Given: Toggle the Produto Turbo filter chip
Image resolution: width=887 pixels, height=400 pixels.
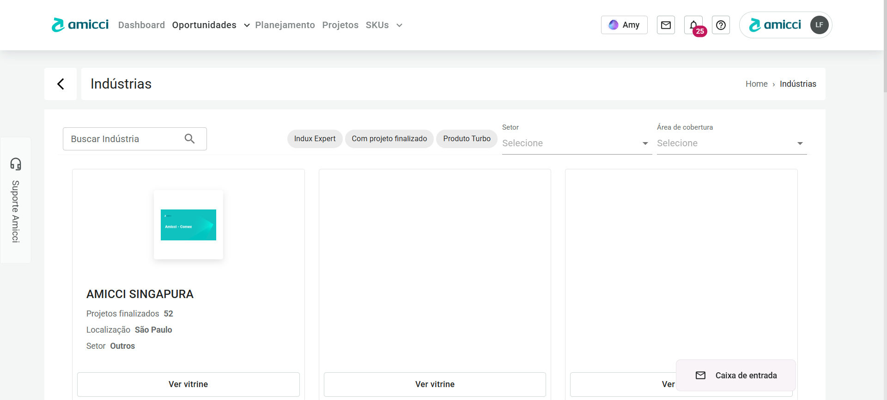Looking at the screenshot, I should [x=467, y=138].
